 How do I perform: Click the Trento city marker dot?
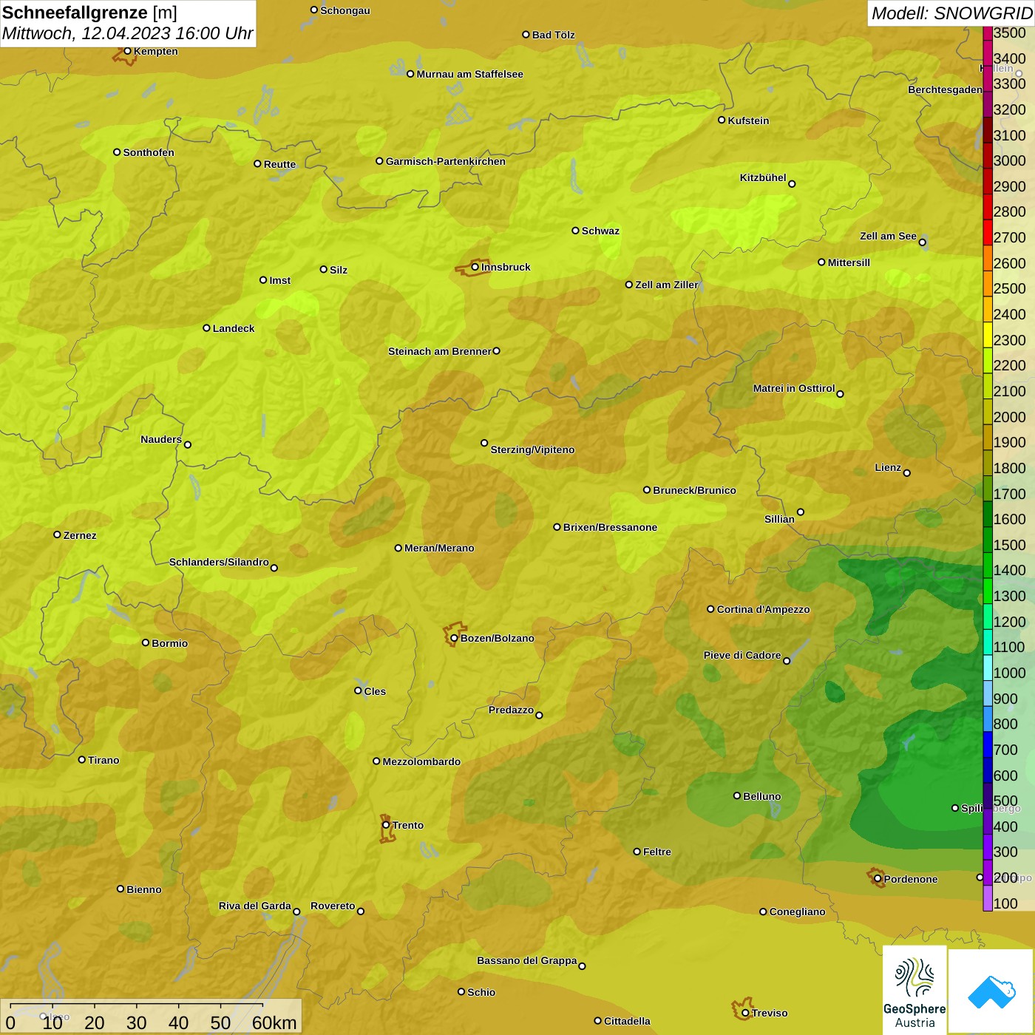(x=386, y=825)
